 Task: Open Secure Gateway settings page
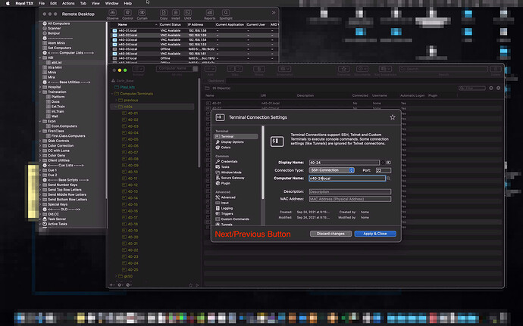coord(233,177)
